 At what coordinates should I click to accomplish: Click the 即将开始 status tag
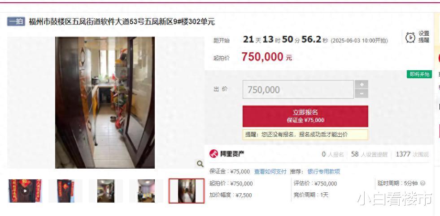419,74
